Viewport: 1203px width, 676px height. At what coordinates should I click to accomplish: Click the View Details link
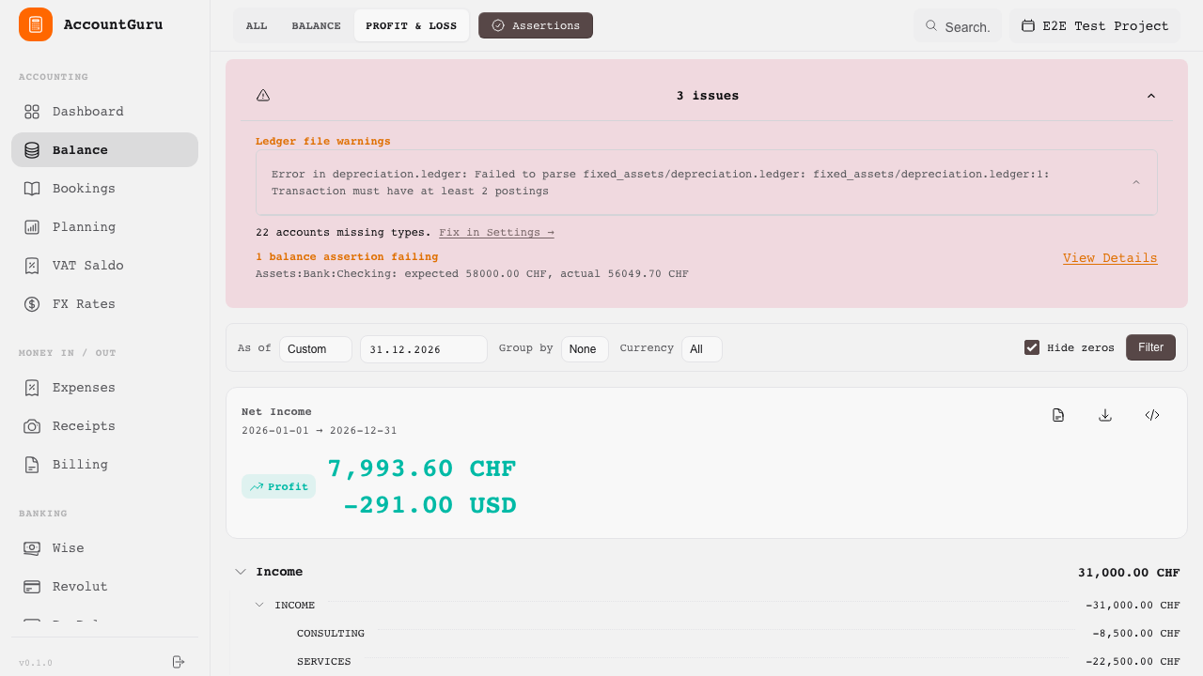click(1110, 258)
